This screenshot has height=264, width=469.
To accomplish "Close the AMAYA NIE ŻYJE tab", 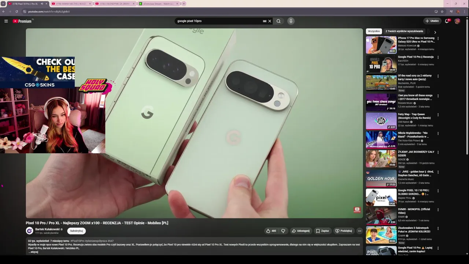I will [90, 4].
